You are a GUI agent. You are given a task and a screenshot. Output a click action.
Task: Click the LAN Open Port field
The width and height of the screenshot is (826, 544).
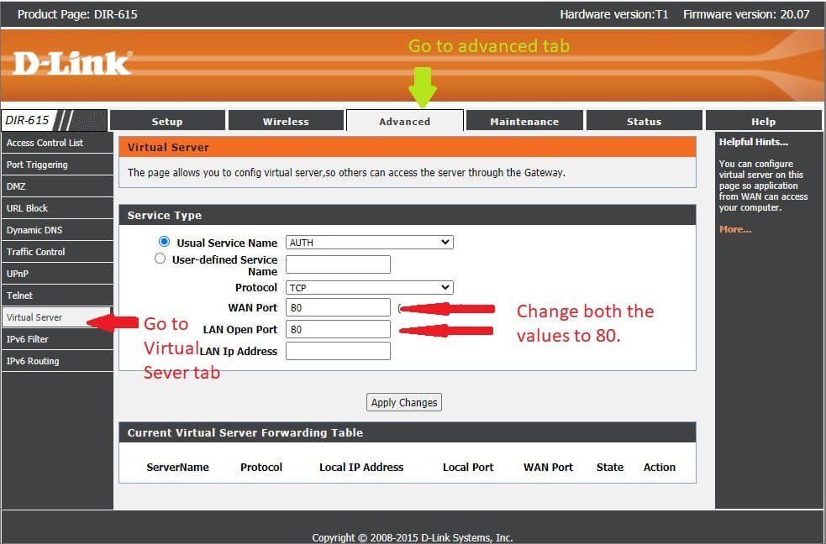[x=338, y=329]
